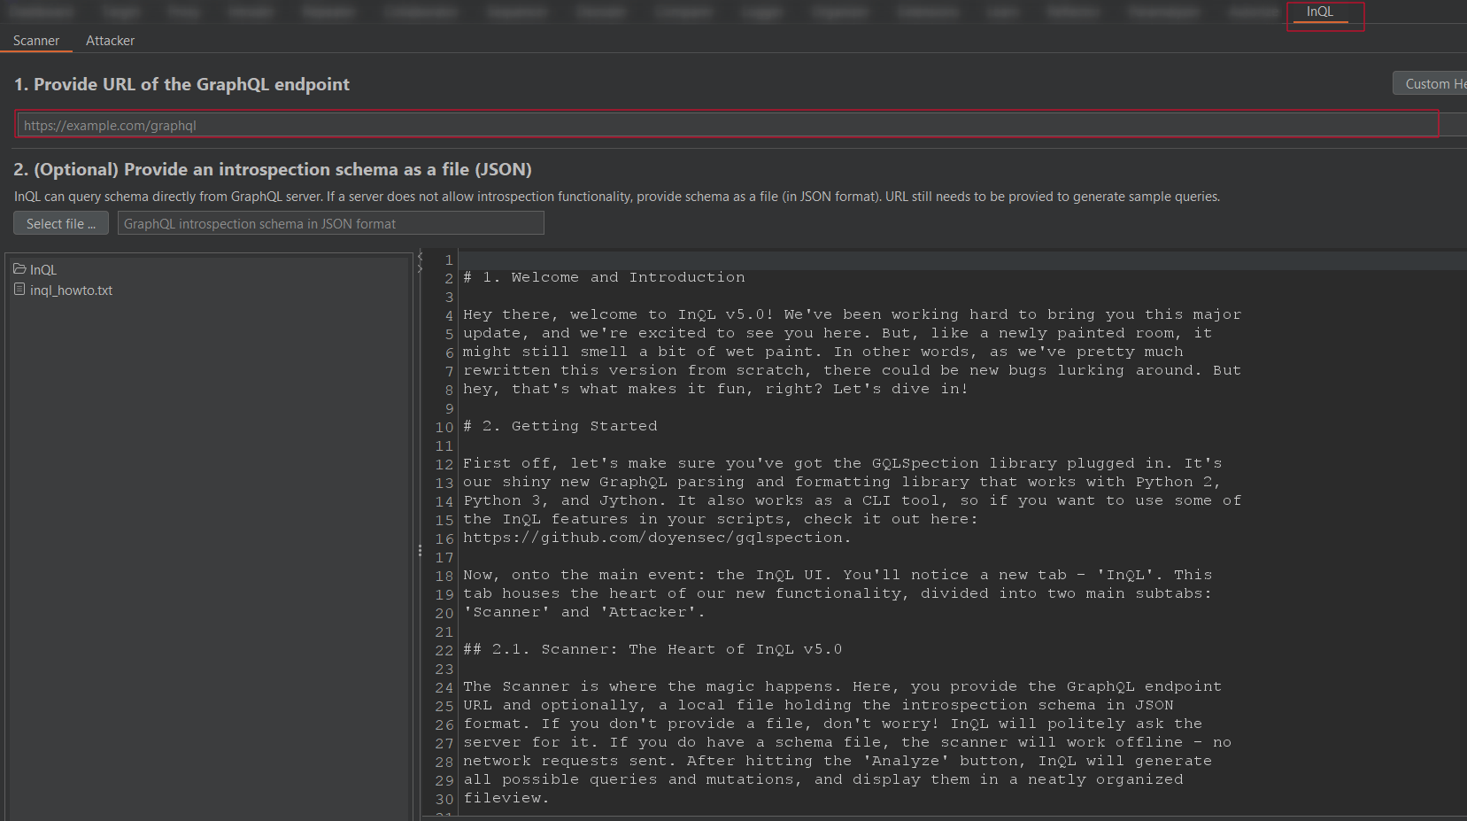
Task: Open the InQL extension tab
Action: point(1319,12)
